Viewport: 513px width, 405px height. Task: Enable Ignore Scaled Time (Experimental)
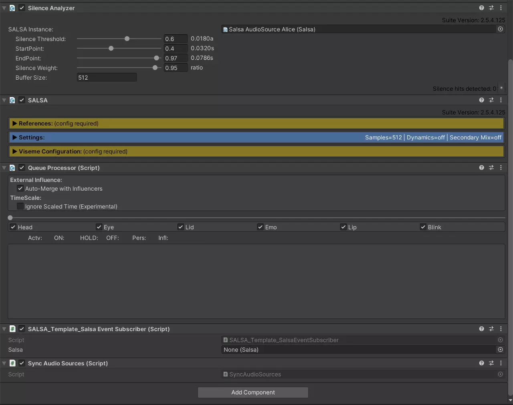[x=20, y=206]
